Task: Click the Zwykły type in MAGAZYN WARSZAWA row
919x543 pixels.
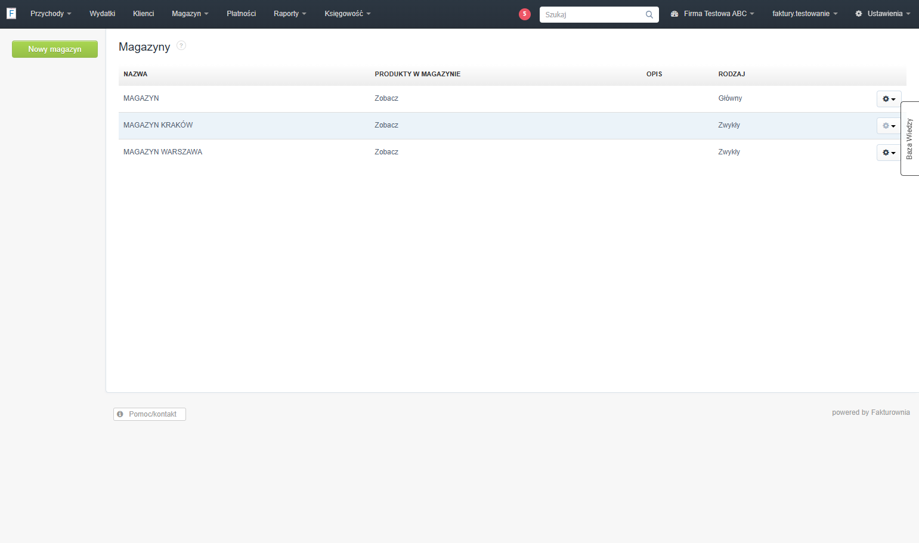Action: [729, 152]
